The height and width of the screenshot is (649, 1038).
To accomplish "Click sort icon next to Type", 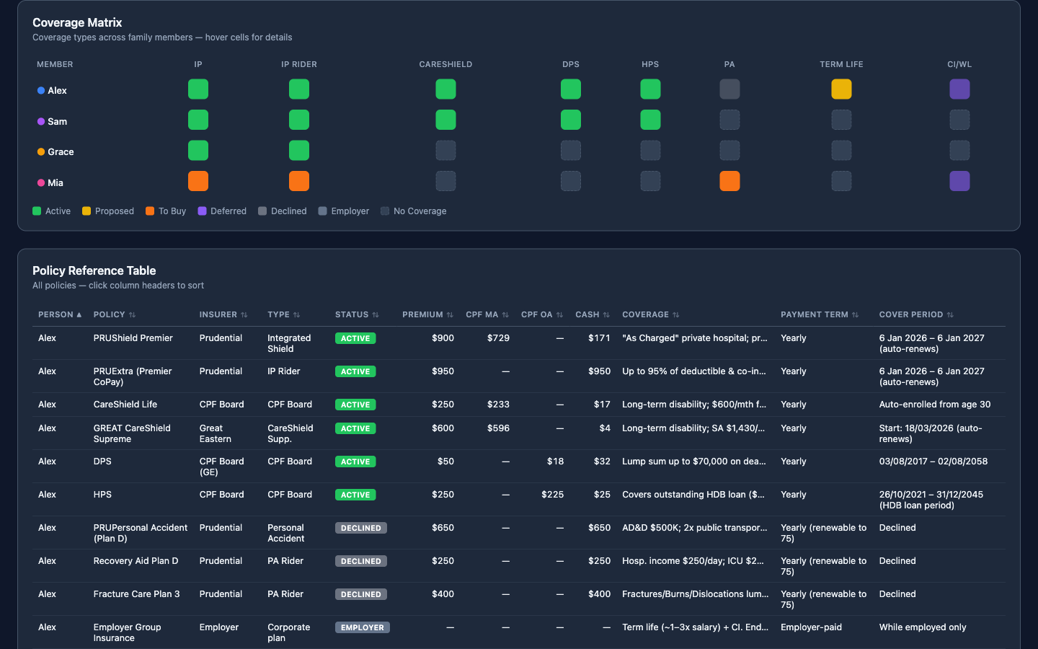I will click(296, 315).
